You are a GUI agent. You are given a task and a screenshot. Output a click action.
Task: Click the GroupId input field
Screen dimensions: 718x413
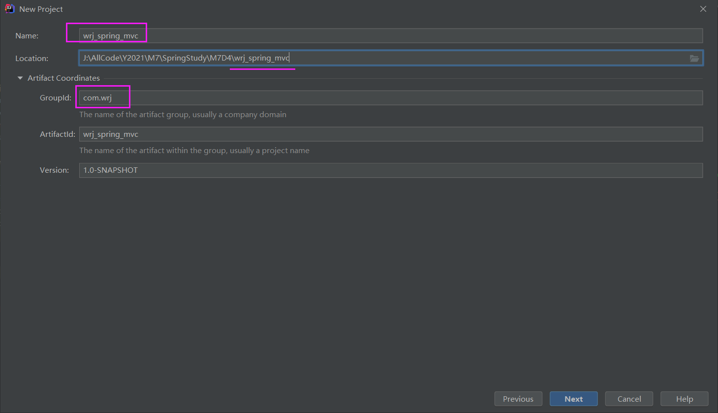pyautogui.click(x=391, y=98)
